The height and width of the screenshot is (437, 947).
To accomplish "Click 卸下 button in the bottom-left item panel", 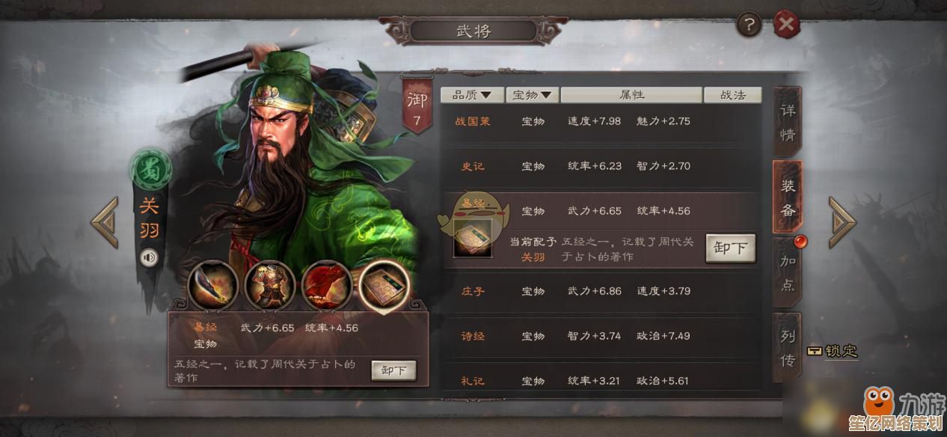I will tap(393, 370).
